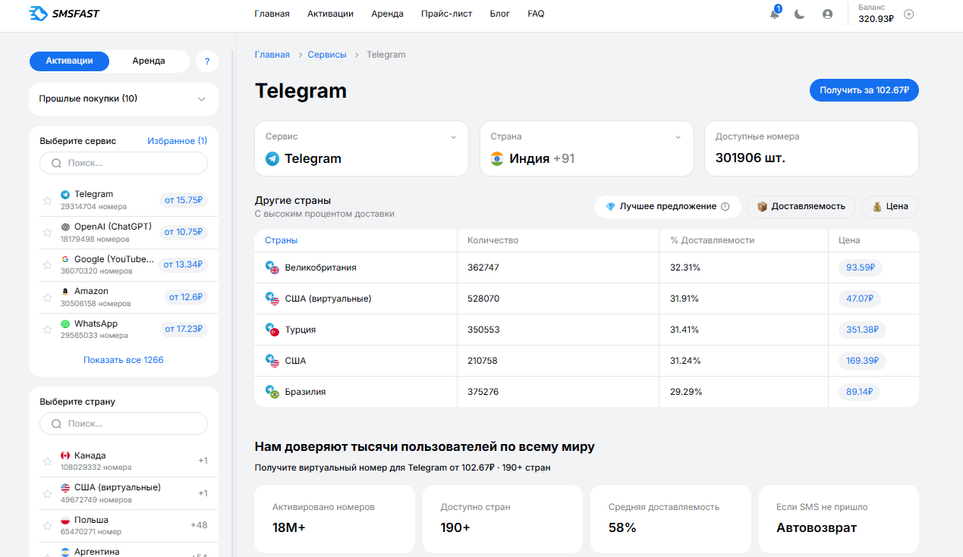Open the Сервис dropdown card
Image resolution: width=963 pixels, height=557 pixels.
tap(361, 149)
